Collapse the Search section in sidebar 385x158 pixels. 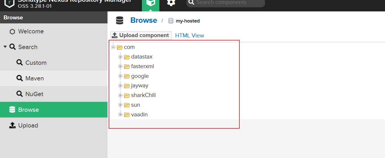pyautogui.click(x=5, y=47)
